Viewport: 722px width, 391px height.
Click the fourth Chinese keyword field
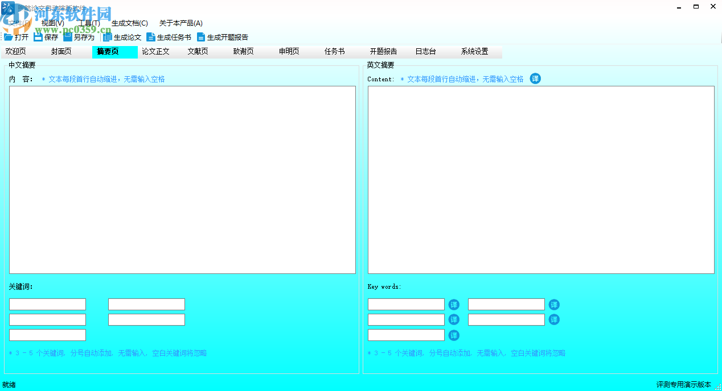(146, 320)
